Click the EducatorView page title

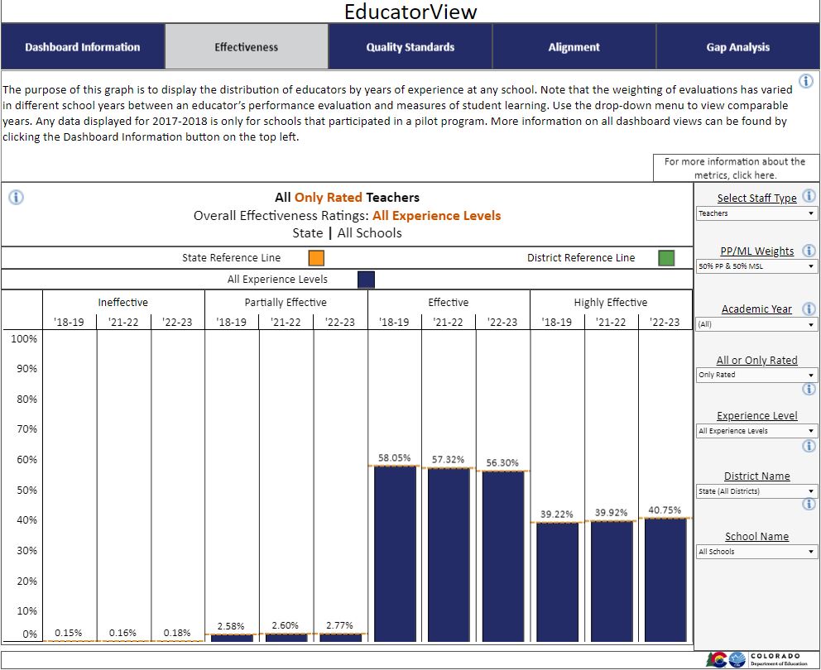click(410, 12)
